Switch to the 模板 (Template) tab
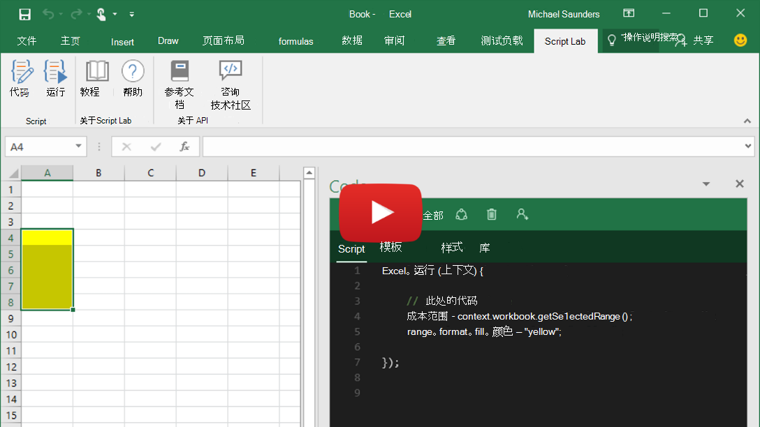This screenshot has height=427, width=760. [x=390, y=248]
